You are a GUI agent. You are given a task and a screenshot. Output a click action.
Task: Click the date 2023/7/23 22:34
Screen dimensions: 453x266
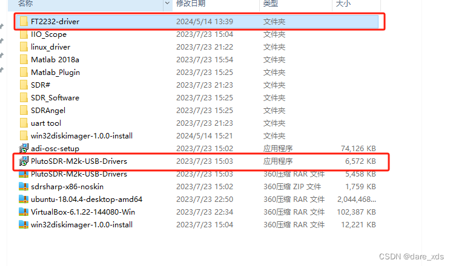[x=205, y=212]
